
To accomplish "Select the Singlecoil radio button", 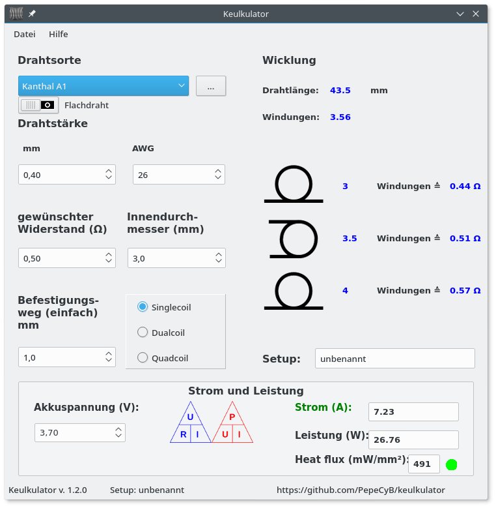I will click(x=143, y=307).
